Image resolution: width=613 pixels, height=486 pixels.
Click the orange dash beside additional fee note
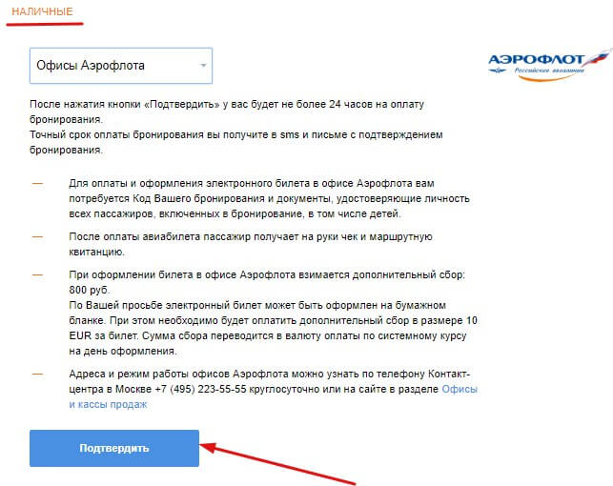(37, 275)
